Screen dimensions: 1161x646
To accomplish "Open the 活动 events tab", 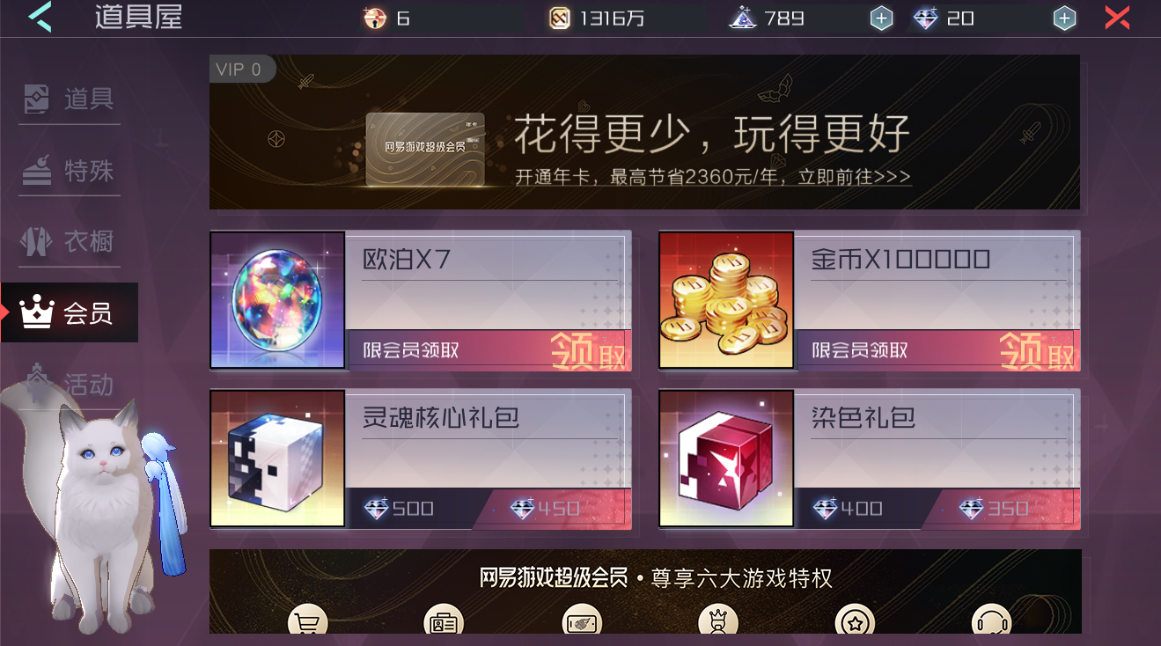I will [69, 385].
